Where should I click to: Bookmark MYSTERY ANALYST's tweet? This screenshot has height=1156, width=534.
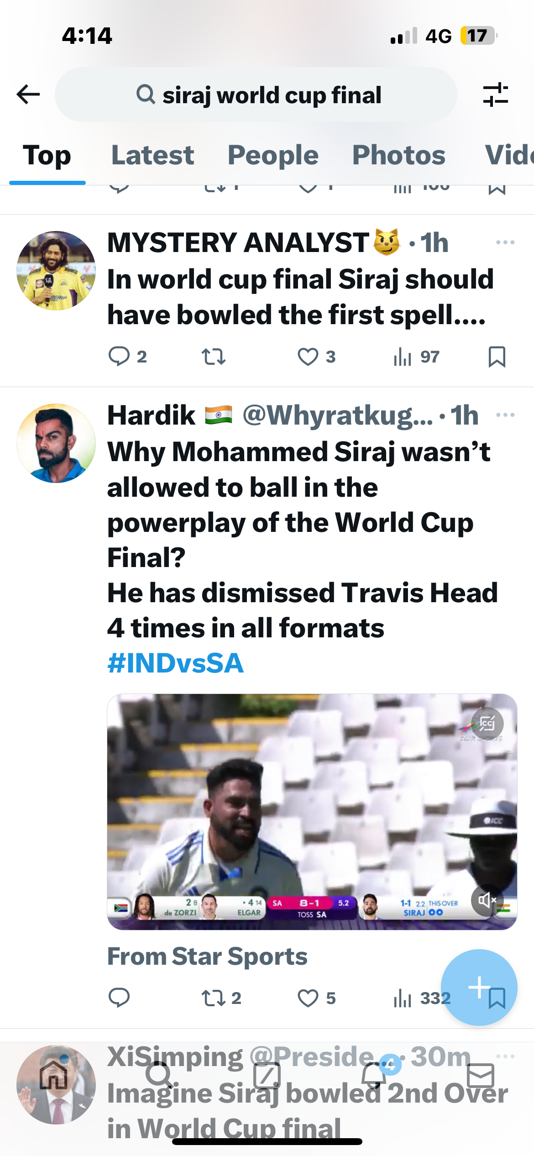tap(497, 357)
